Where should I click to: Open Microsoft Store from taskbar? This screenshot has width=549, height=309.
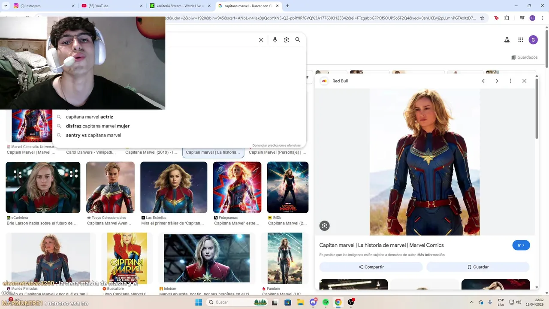[288, 302]
